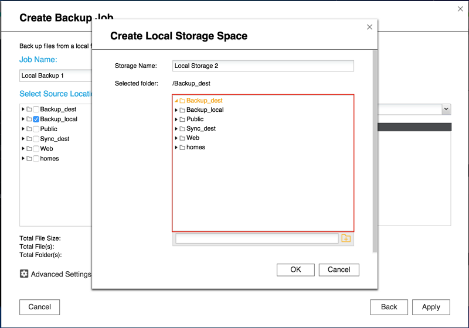Click the Web folder icon in dialog
The width and height of the screenshot is (469, 328).
[182, 138]
